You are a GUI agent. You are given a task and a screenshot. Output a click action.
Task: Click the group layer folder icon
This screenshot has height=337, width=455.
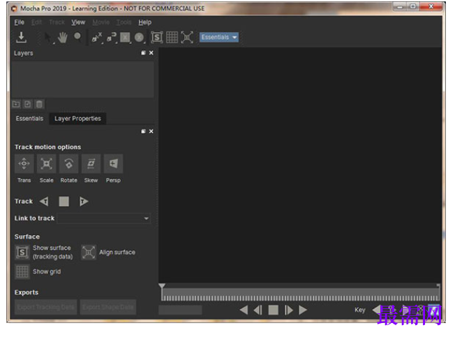16,104
